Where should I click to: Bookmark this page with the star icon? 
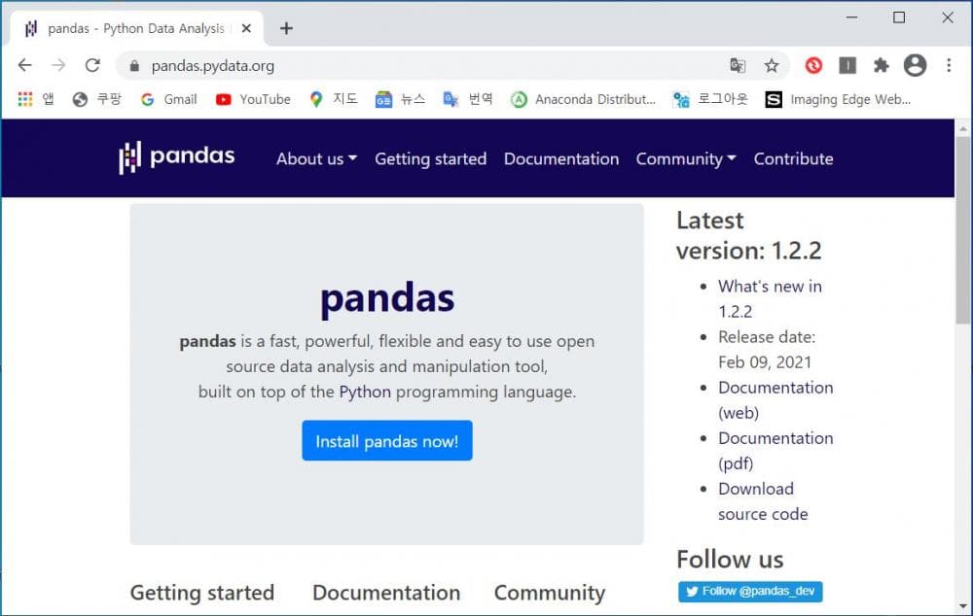click(772, 65)
